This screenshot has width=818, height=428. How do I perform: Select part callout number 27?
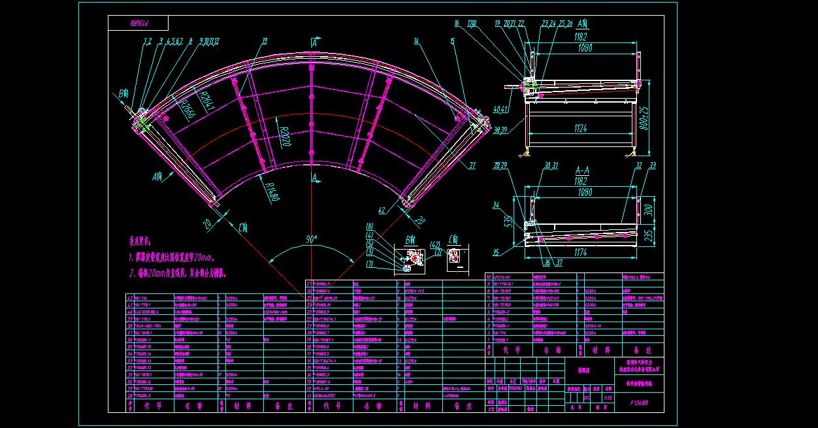click(472, 165)
